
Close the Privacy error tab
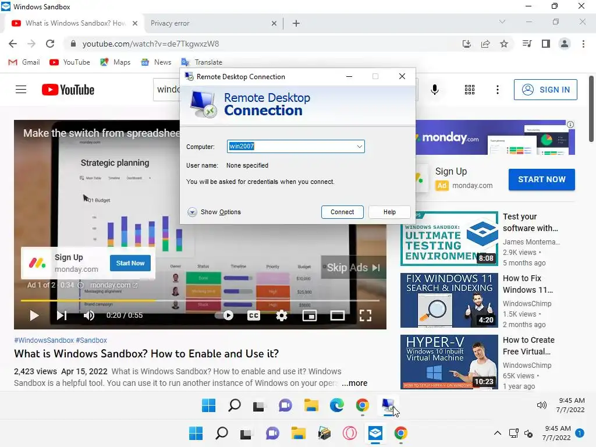tap(274, 23)
